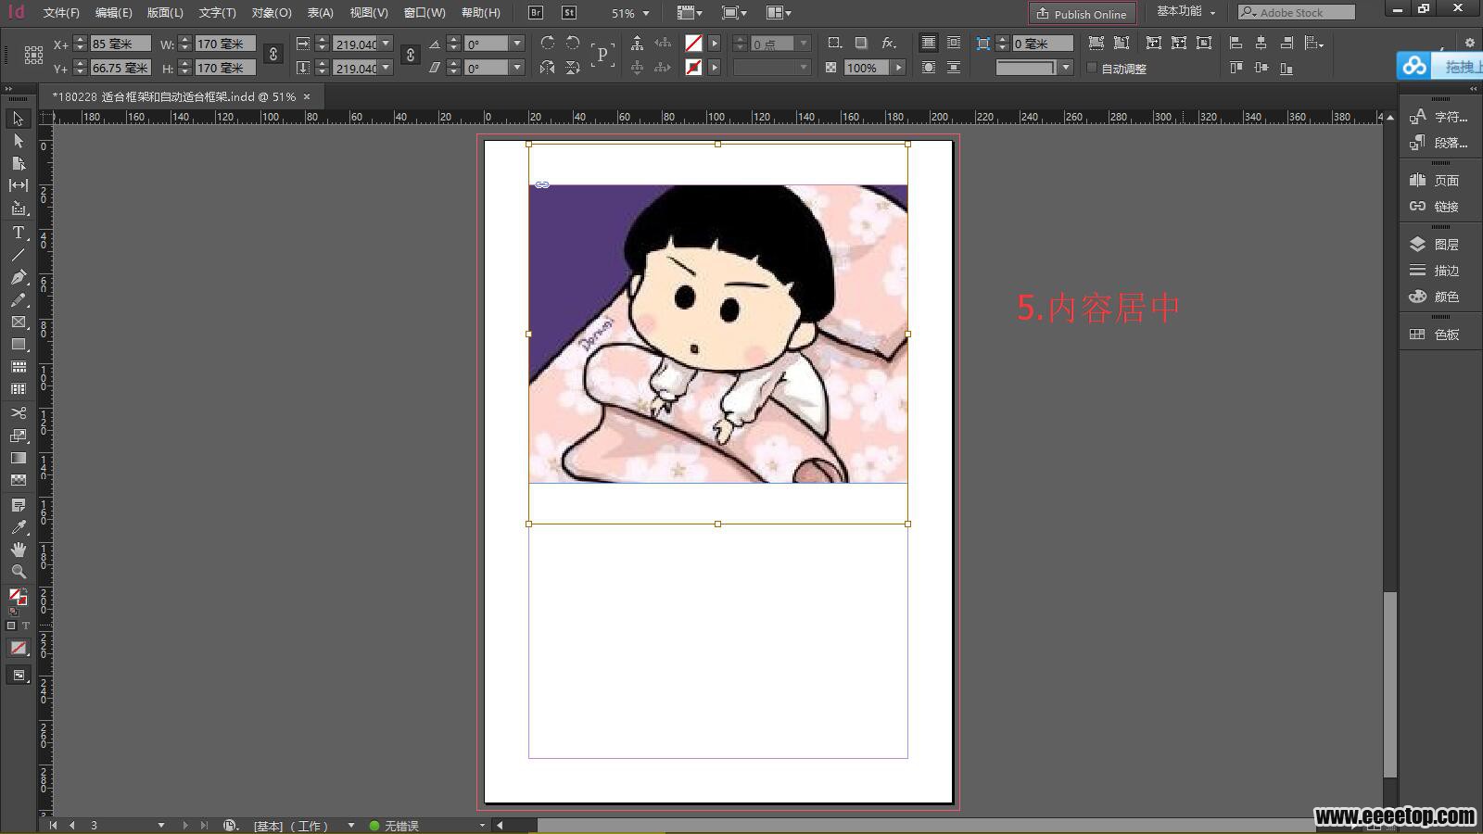This screenshot has width=1483, height=834.
Task: Toggle constrain scale percentages link
Action: 411,55
